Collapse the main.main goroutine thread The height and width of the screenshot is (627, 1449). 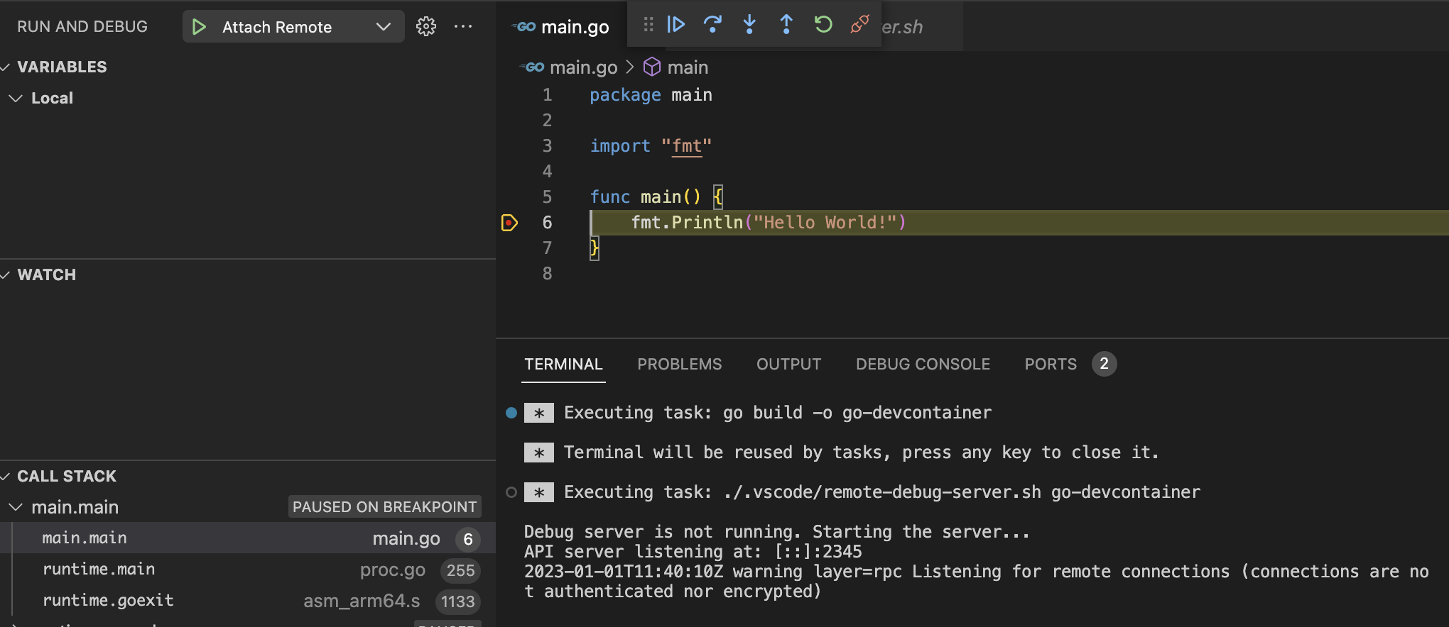(x=16, y=507)
